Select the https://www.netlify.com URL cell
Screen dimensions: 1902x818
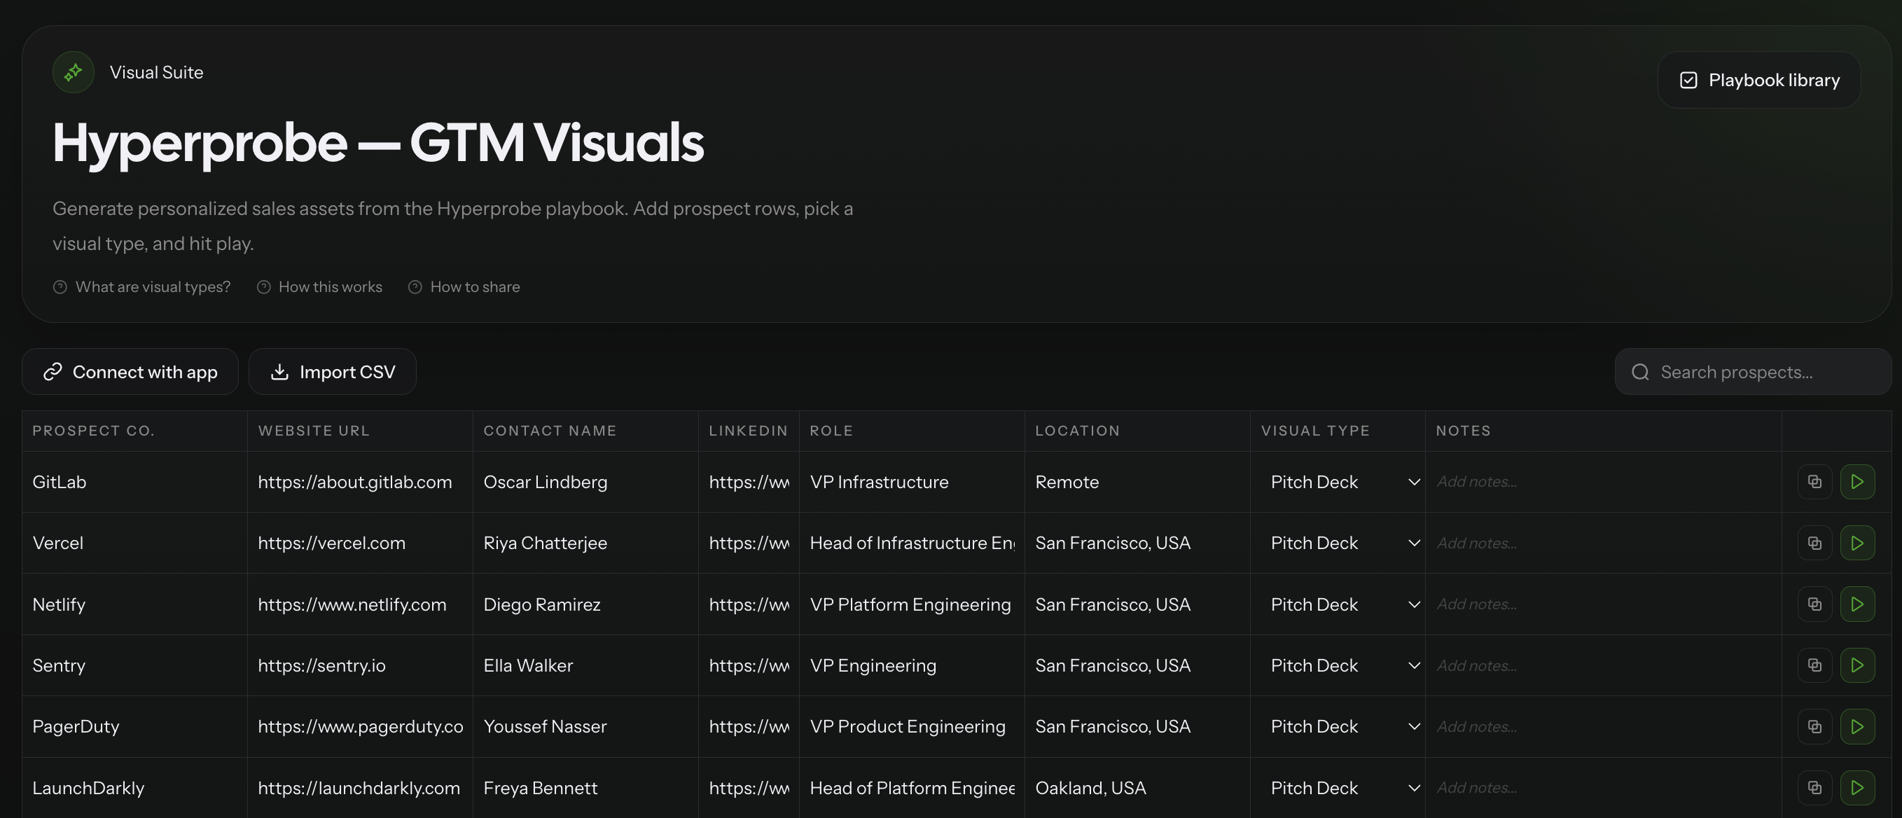coord(361,604)
